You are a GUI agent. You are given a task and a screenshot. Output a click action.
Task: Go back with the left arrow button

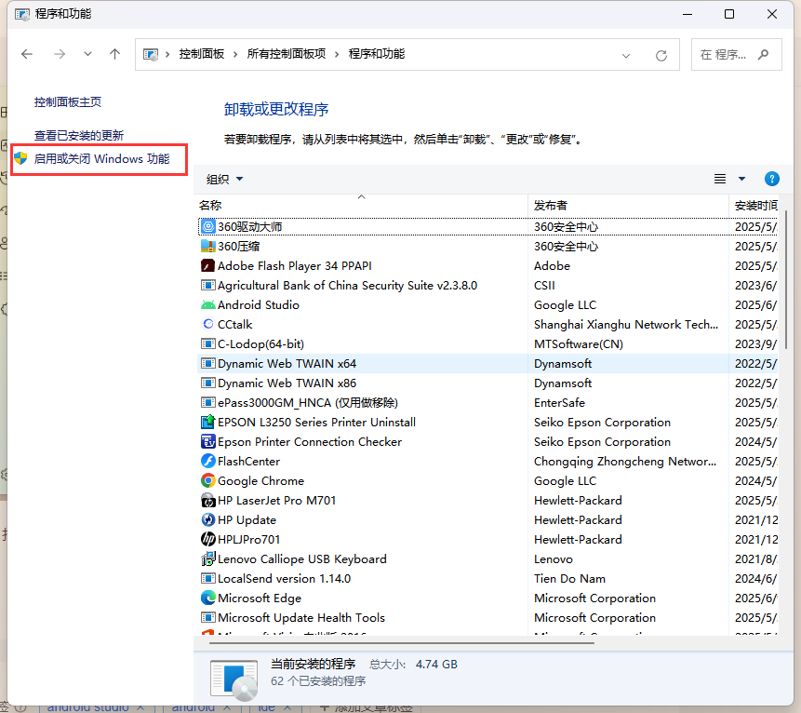click(x=27, y=54)
